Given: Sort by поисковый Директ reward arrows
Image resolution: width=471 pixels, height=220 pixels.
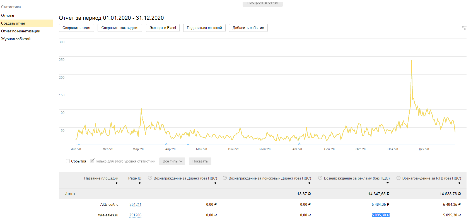Looking at the screenshot, I should 309,183.
